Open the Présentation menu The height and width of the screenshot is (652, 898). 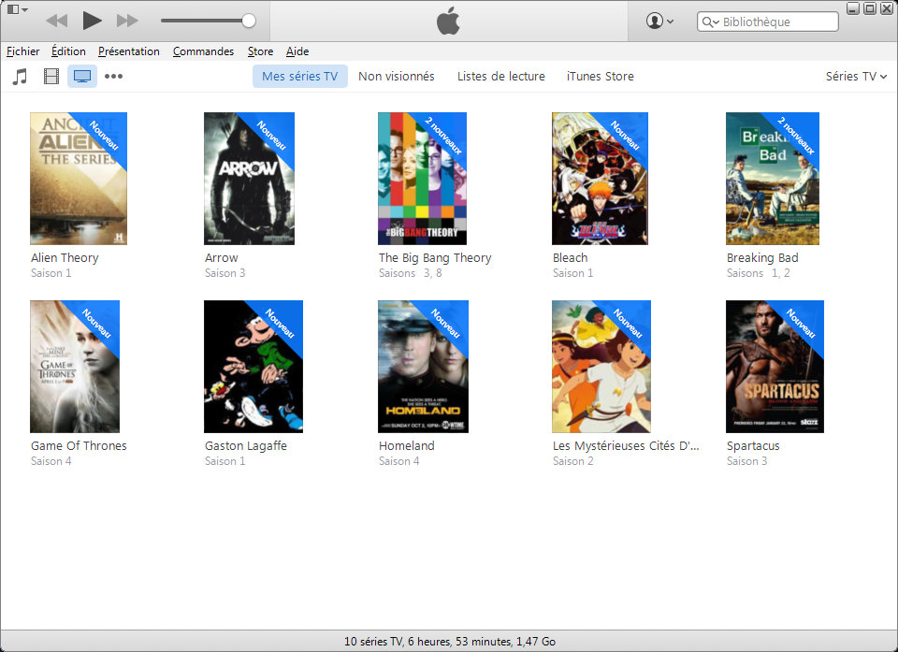(129, 51)
